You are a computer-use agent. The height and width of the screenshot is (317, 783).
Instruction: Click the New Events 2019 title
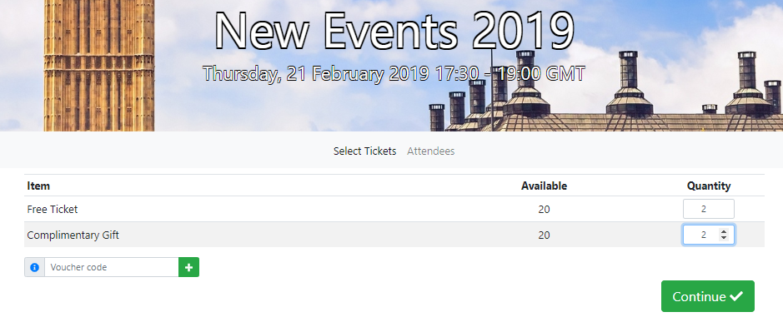click(394, 30)
